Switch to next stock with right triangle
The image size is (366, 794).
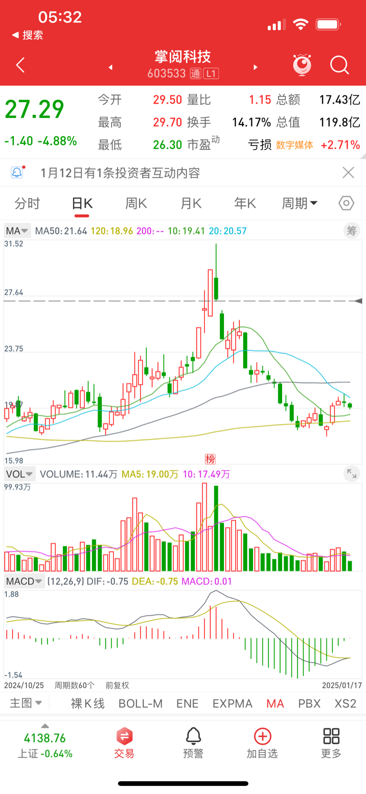click(255, 67)
